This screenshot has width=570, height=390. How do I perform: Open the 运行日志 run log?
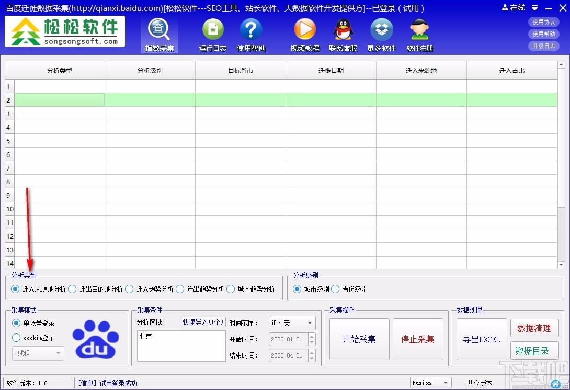tap(213, 35)
